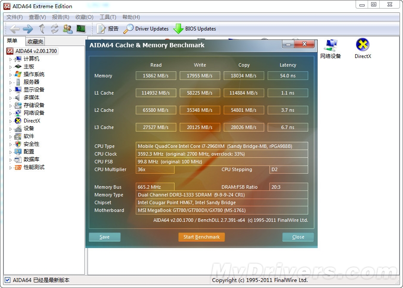The height and width of the screenshot is (288, 403).
Task: Select the 配置 config tree icon
Action: pyautogui.click(x=18, y=152)
